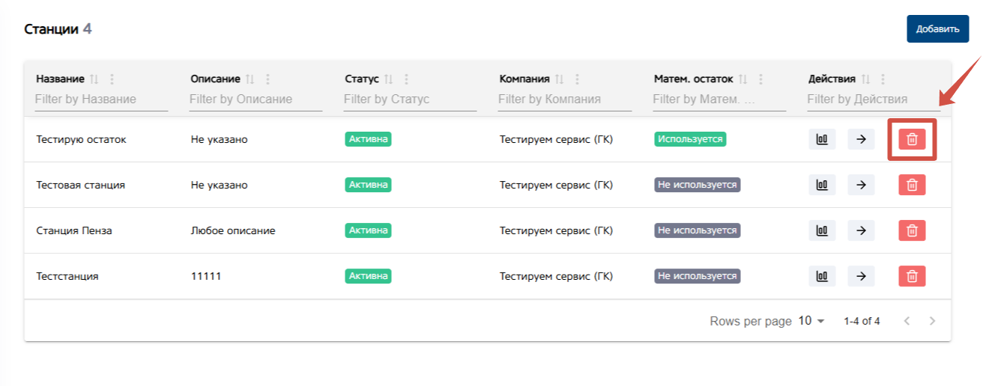Click Filter by Статус field
Screen dimensions: 992x386
(410, 99)
